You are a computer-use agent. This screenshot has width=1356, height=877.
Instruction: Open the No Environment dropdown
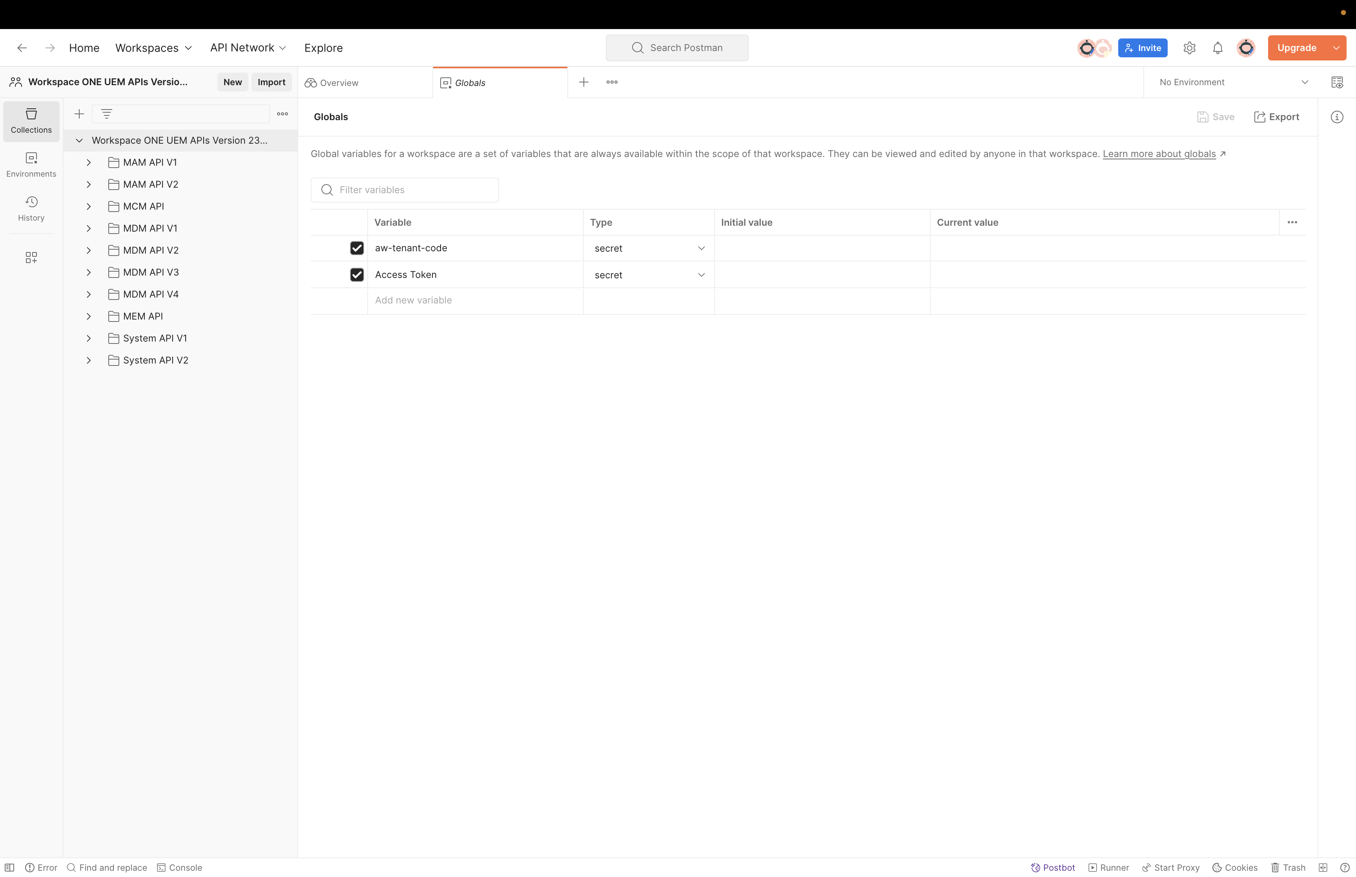click(x=1231, y=82)
